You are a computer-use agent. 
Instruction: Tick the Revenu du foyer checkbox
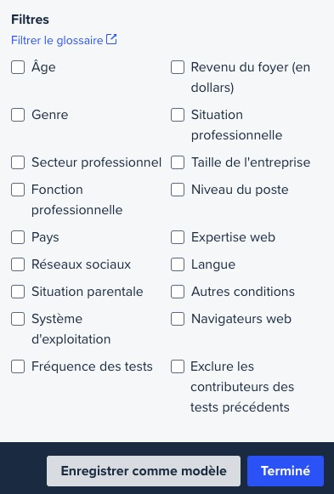pyautogui.click(x=178, y=67)
